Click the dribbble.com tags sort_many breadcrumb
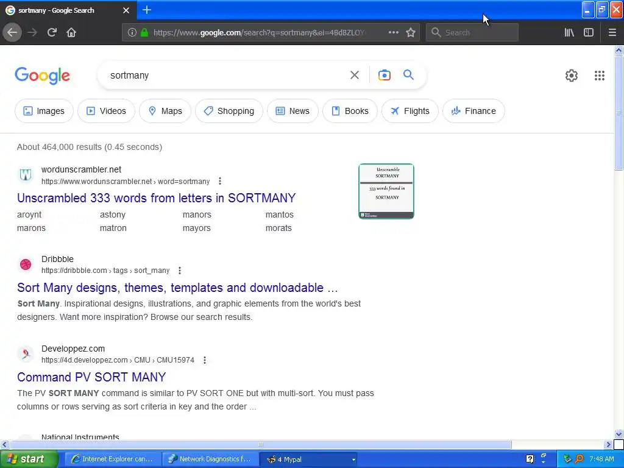The width and height of the screenshot is (624, 468). tap(105, 271)
